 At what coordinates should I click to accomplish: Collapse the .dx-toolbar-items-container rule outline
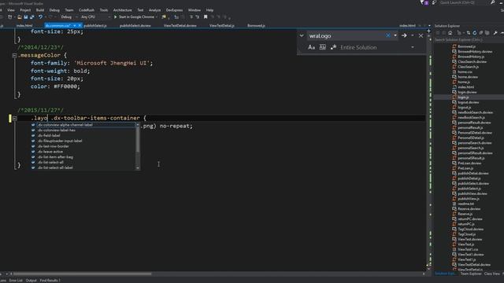pyautogui.click(x=14, y=118)
